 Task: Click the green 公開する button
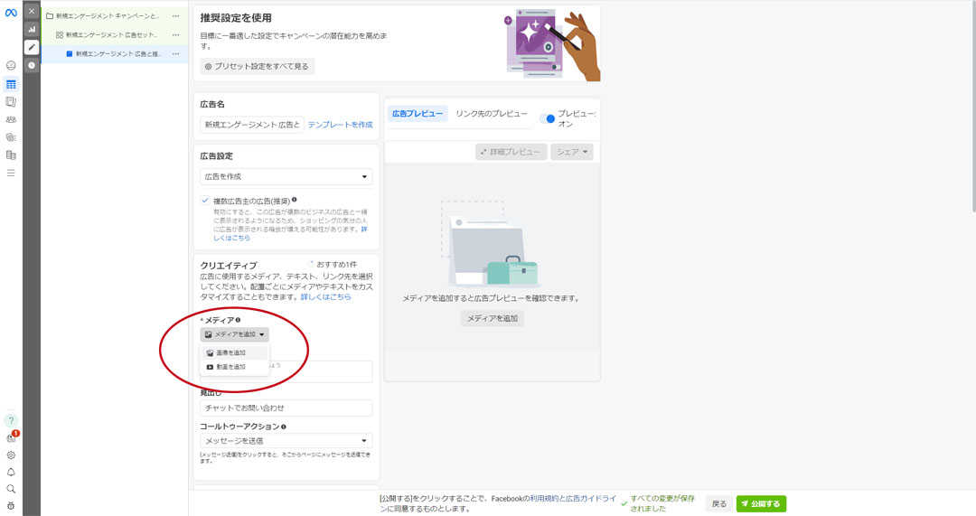(760, 503)
